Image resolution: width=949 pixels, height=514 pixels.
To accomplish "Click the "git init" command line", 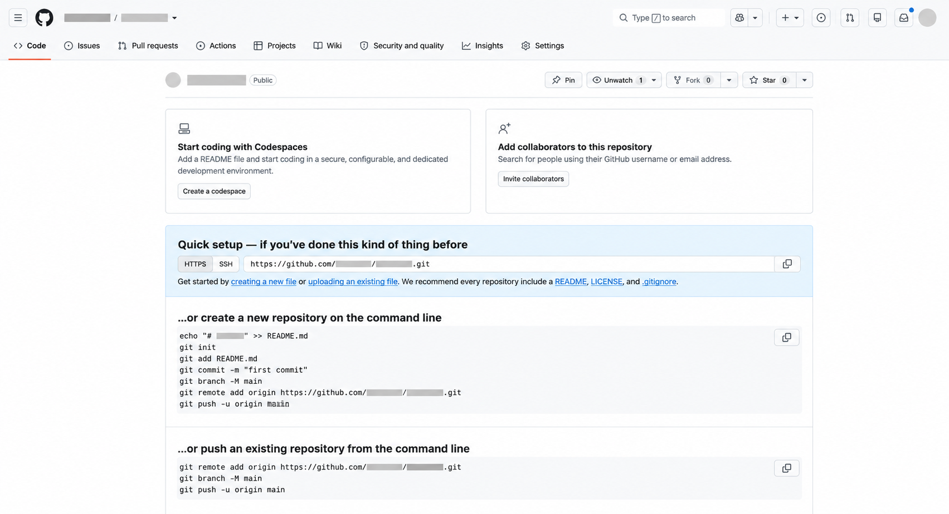I will (197, 347).
